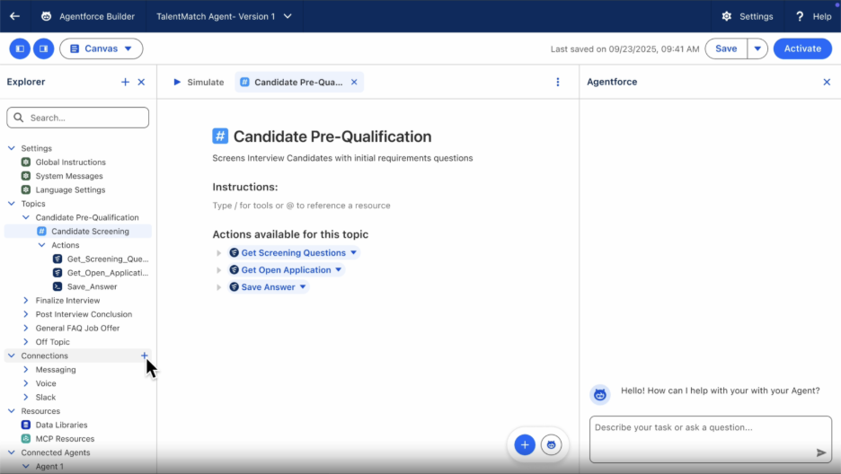Close the Candidate Pre-Qua... tab
841x474 pixels.
[x=354, y=82]
